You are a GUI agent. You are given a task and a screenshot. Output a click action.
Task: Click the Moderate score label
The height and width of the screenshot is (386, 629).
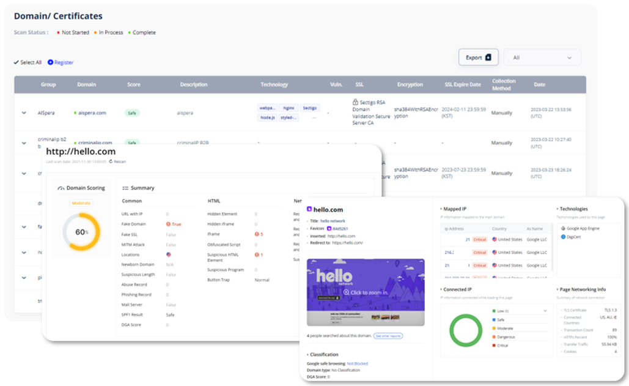tap(81, 203)
